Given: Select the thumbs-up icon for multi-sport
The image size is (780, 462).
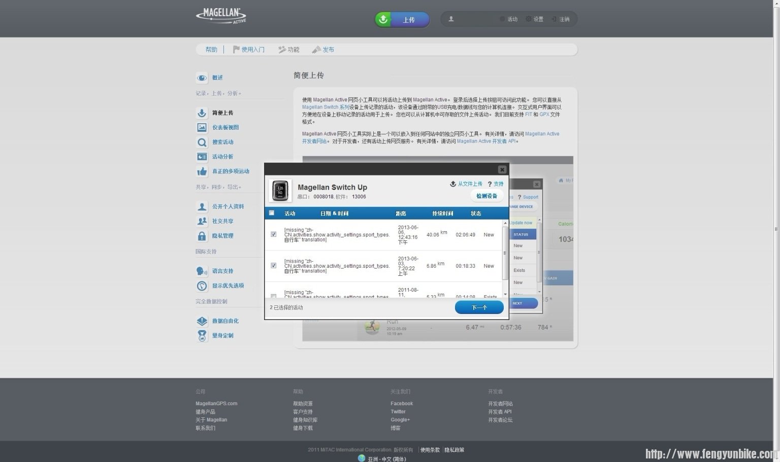Looking at the screenshot, I should click(x=202, y=171).
